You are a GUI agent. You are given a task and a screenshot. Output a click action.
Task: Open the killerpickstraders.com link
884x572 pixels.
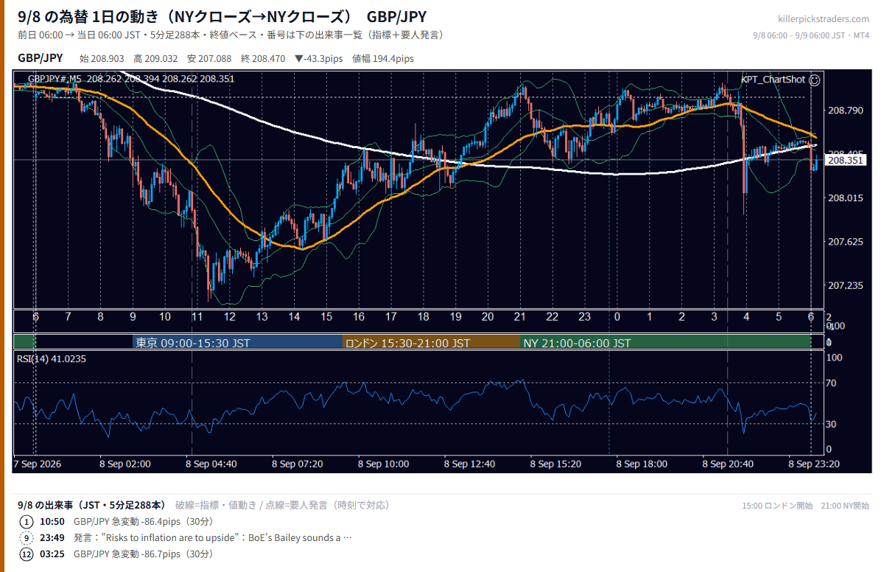(x=824, y=19)
